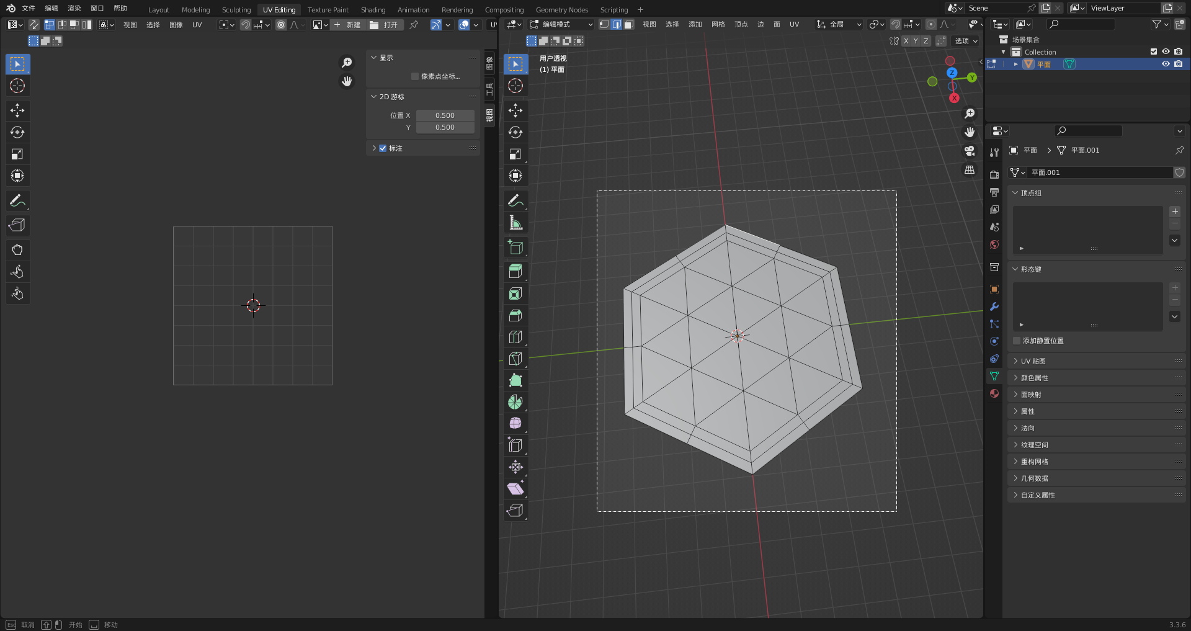Select the Measure tool in 3D viewport
1191x631 pixels.
coord(515,222)
